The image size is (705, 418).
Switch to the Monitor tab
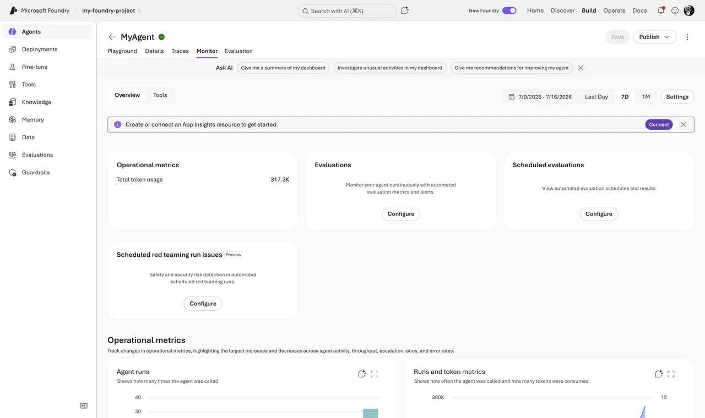coord(207,51)
